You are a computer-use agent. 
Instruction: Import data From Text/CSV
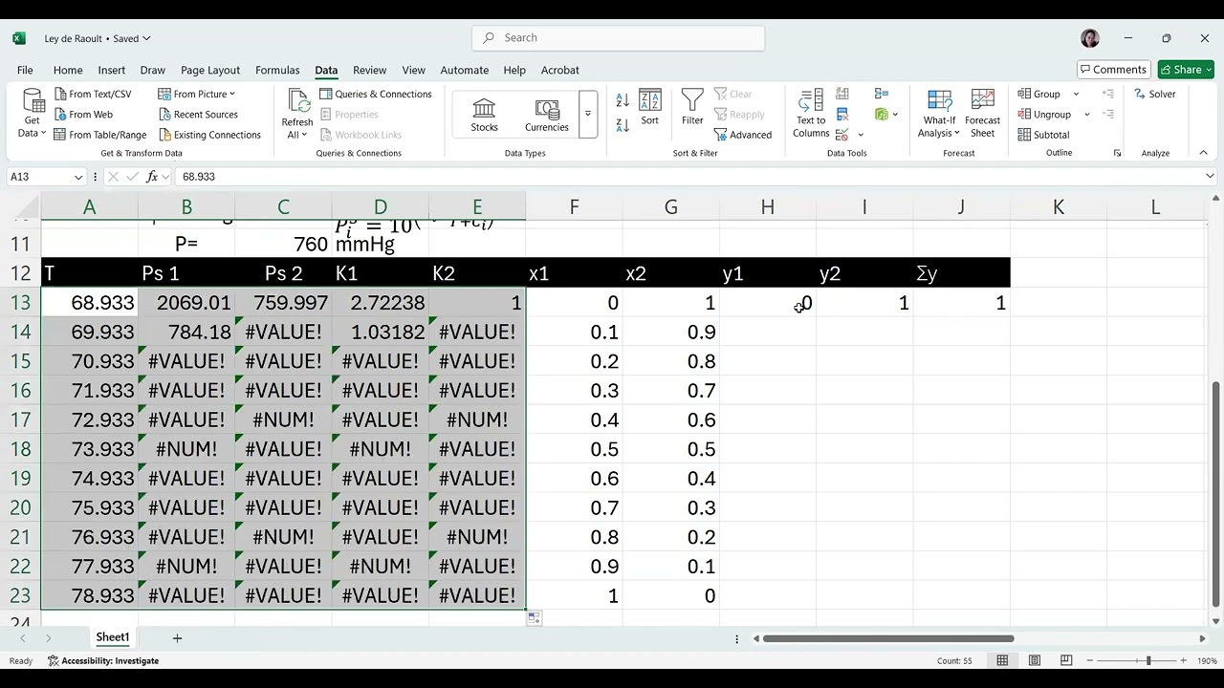pos(93,94)
